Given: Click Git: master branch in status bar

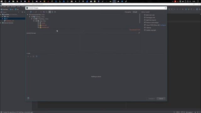Looking at the screenshot, I should [189, 112].
